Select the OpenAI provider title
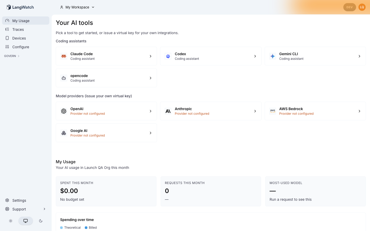 coord(77,109)
